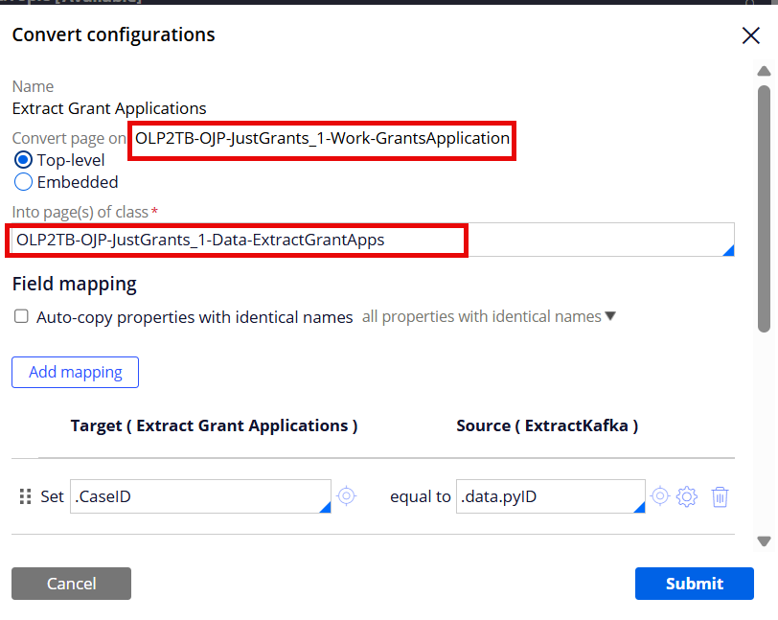The width and height of the screenshot is (778, 620).
Task: Click the vertical scrollbar thumb
Action: pyautogui.click(x=765, y=209)
